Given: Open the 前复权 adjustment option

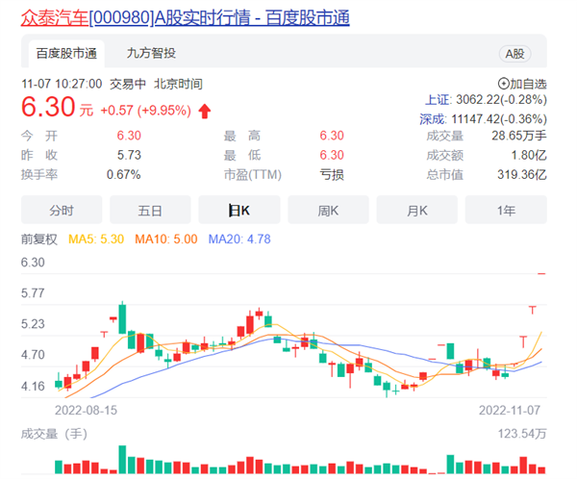Looking at the screenshot, I should [39, 239].
